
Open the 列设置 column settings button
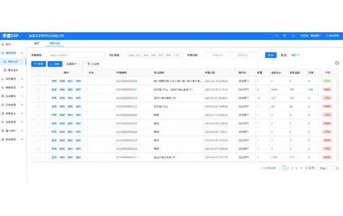pyautogui.click(x=93, y=64)
